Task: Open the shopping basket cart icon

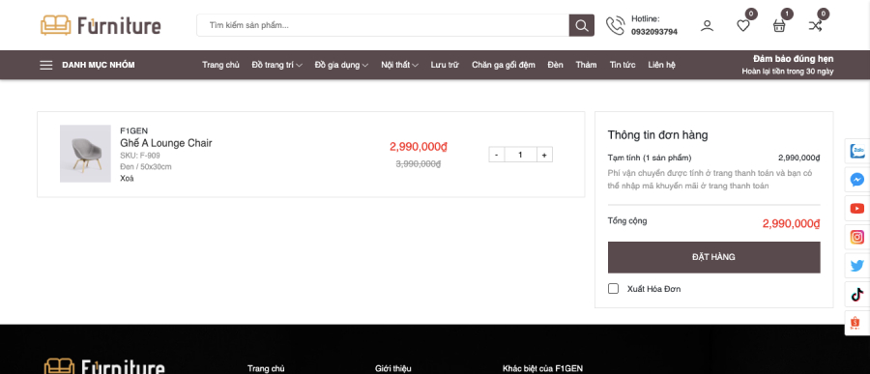Action: (779, 25)
